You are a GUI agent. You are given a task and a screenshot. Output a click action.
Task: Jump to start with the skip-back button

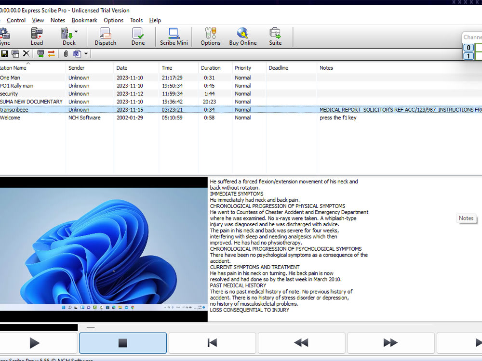pyautogui.click(x=212, y=343)
